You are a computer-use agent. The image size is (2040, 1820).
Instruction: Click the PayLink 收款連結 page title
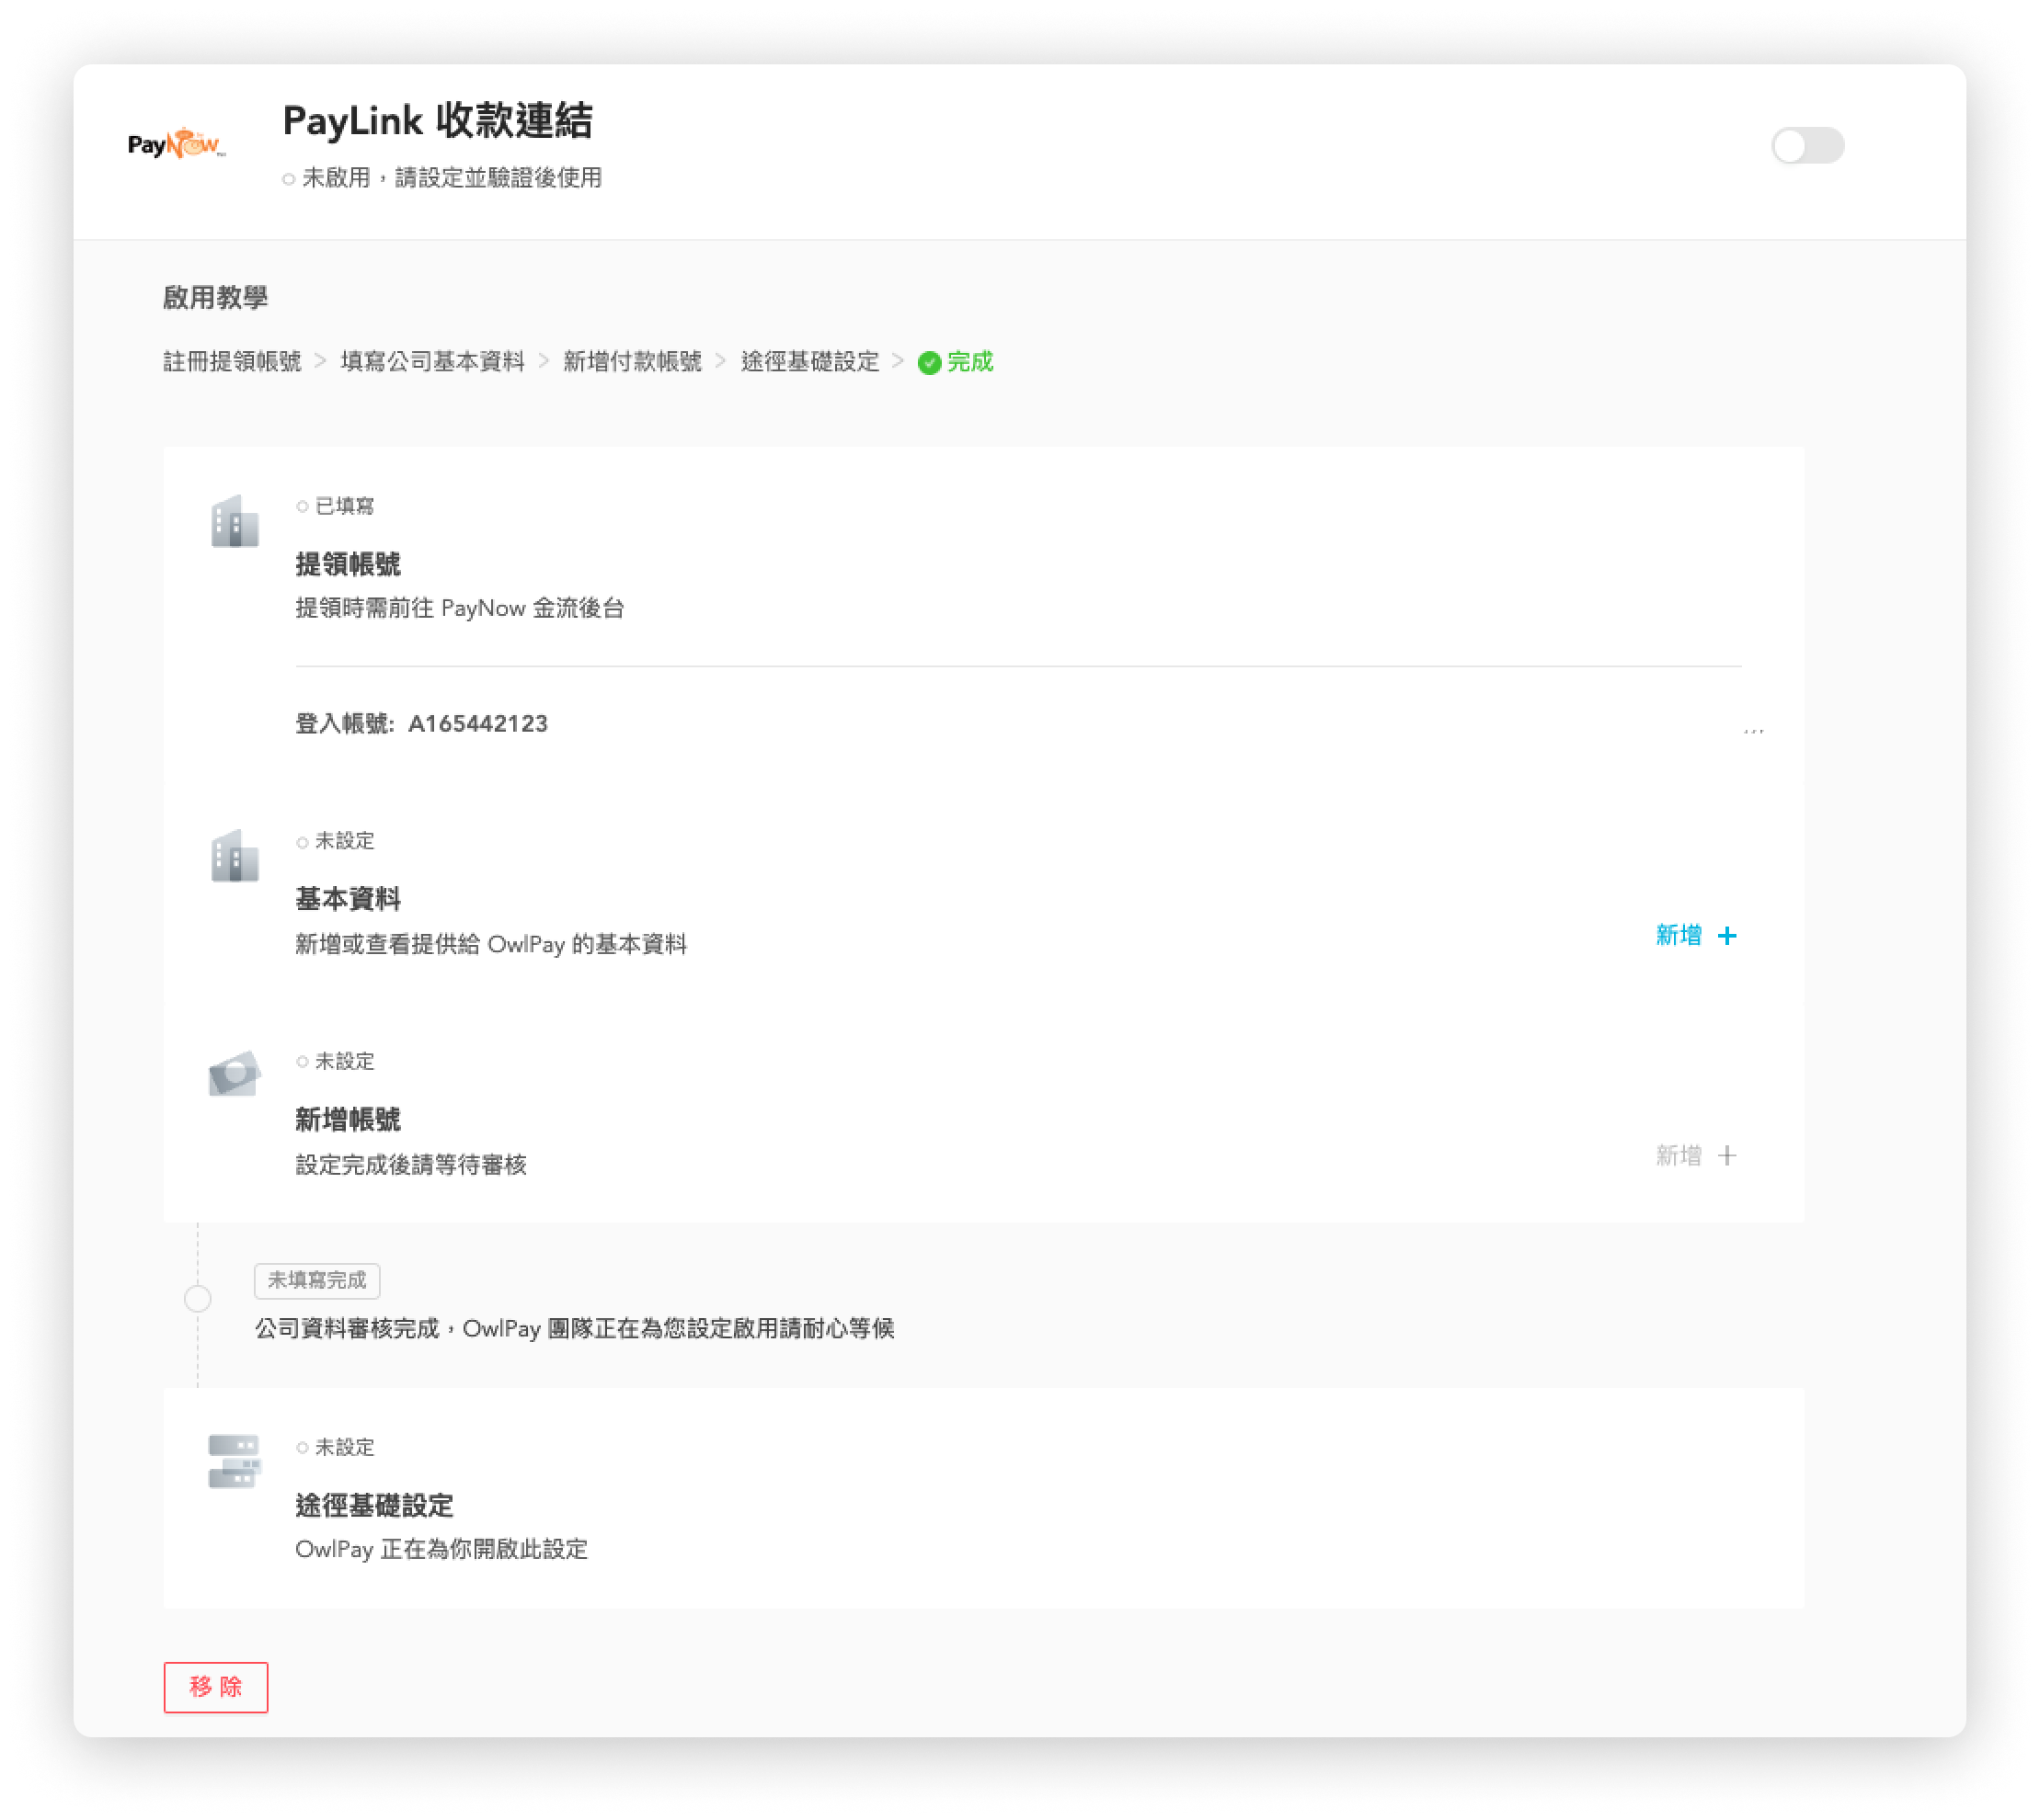[438, 121]
